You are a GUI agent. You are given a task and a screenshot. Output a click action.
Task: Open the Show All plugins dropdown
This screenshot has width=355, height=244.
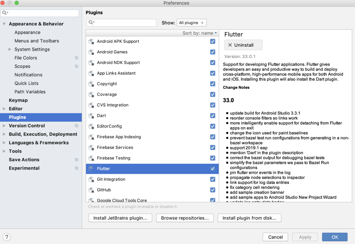[x=191, y=23]
